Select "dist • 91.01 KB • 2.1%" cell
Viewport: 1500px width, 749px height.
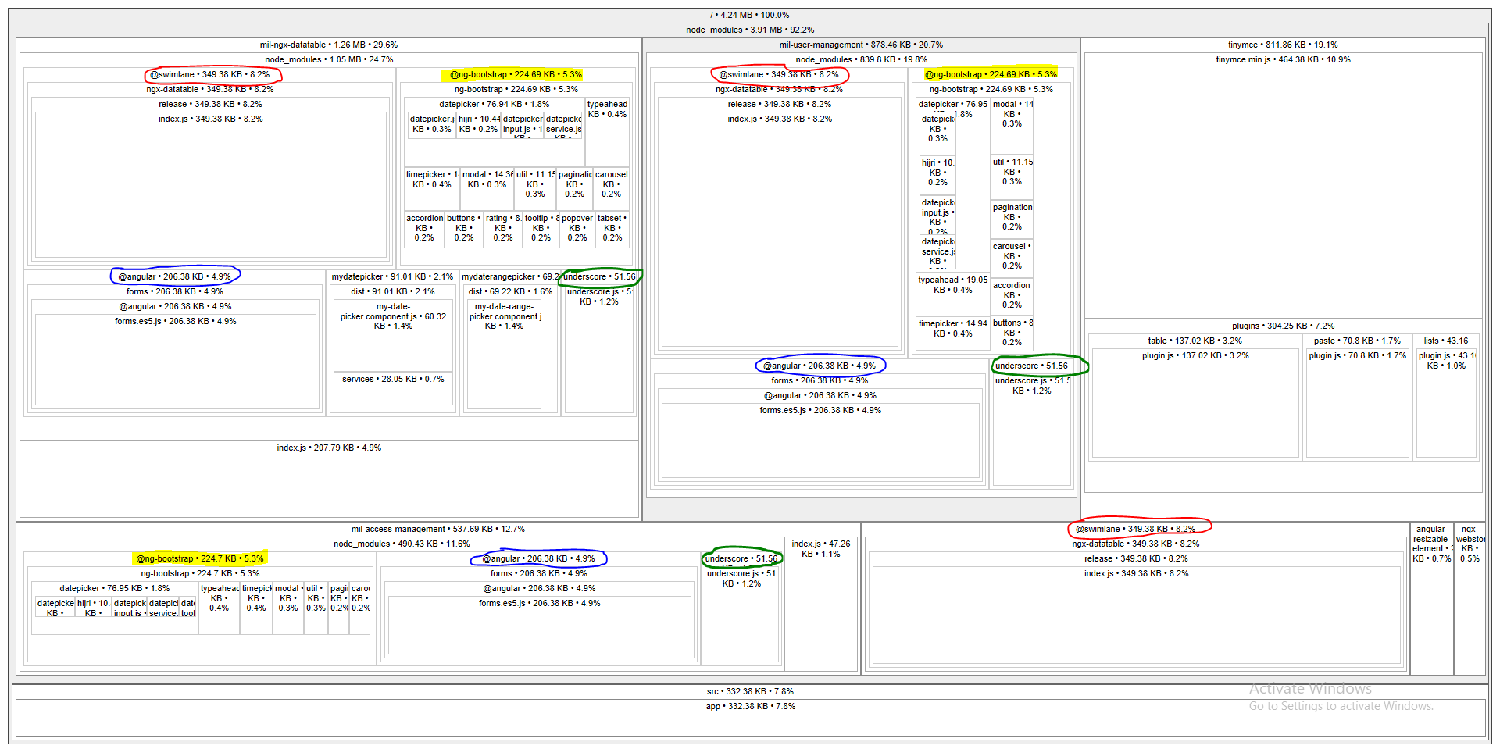[x=391, y=291]
